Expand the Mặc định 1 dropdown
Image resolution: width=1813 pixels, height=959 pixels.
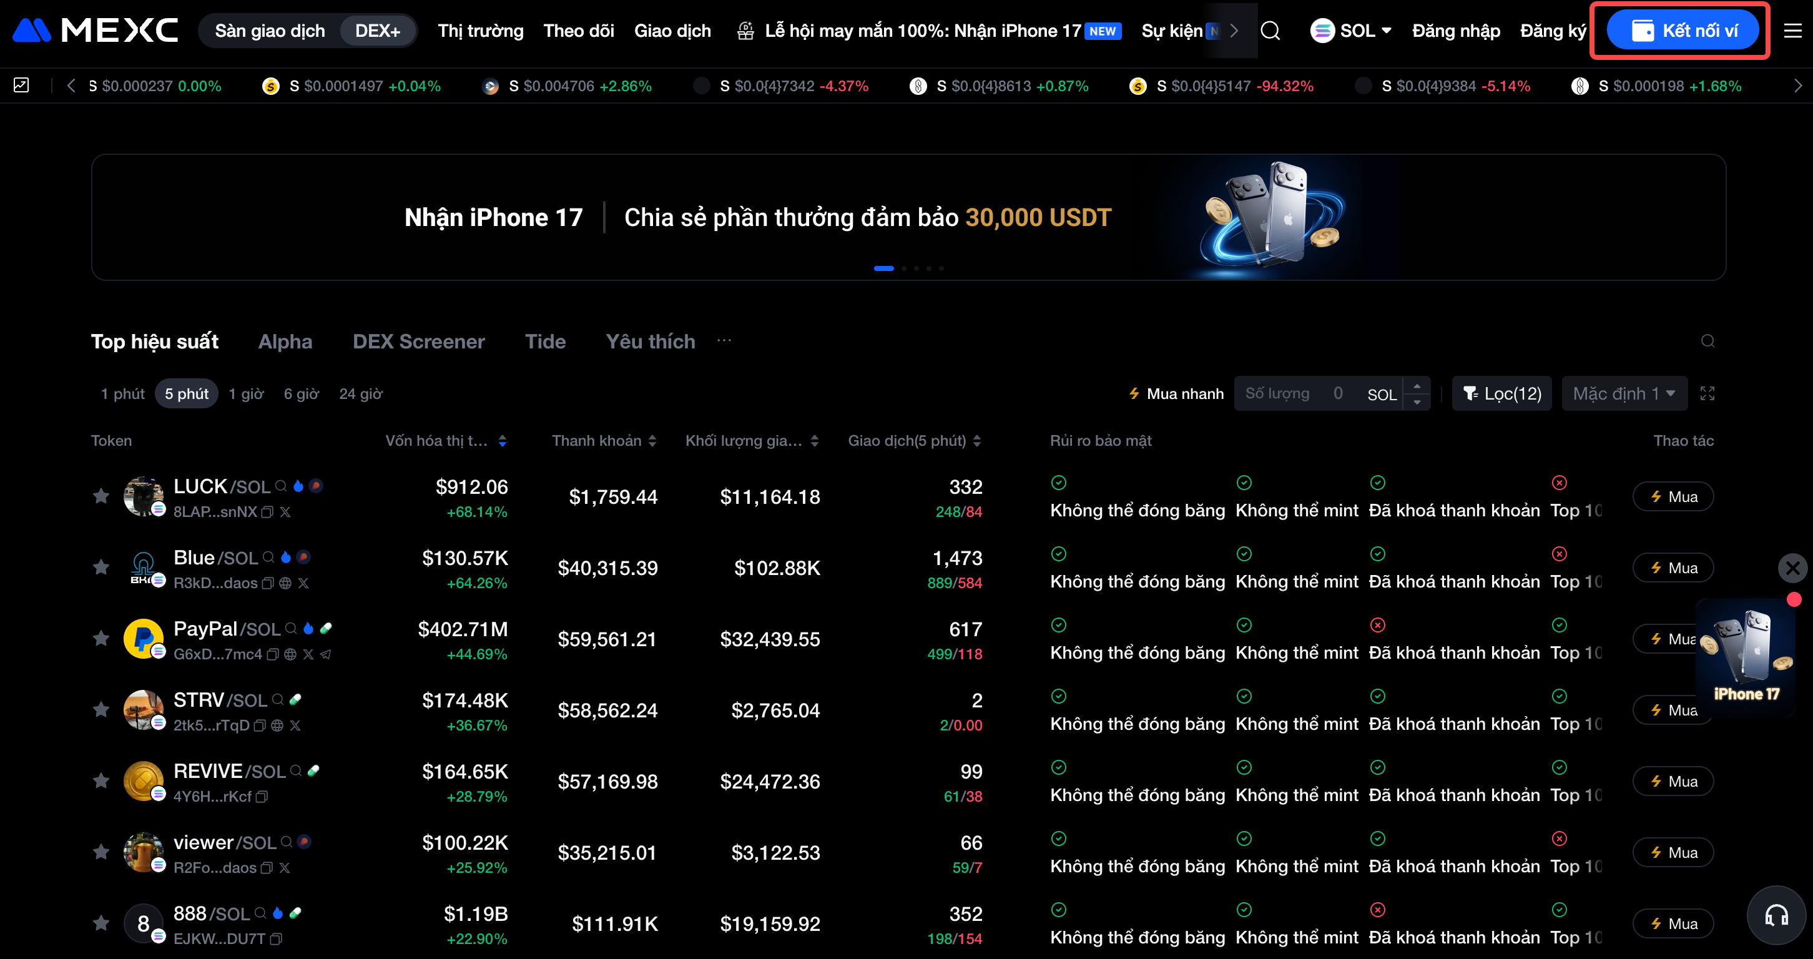[1624, 393]
